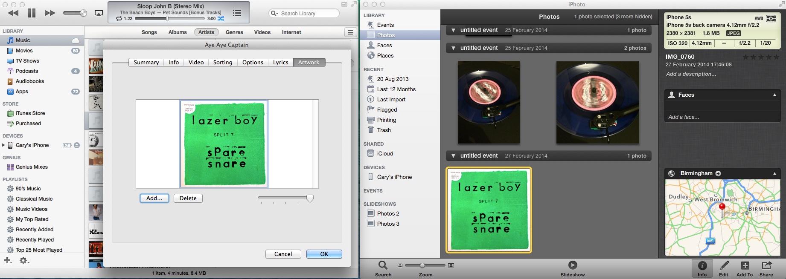Image resolution: width=786 pixels, height=279 pixels.
Task: Click the iTunes Search Library field
Action: pos(304,14)
